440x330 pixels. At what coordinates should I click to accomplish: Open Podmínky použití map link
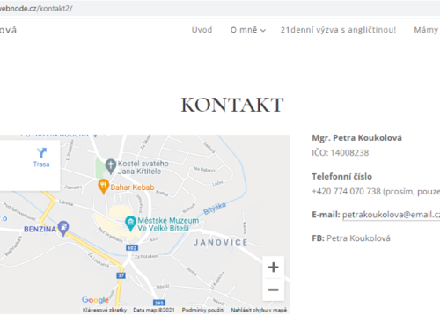coord(203,310)
